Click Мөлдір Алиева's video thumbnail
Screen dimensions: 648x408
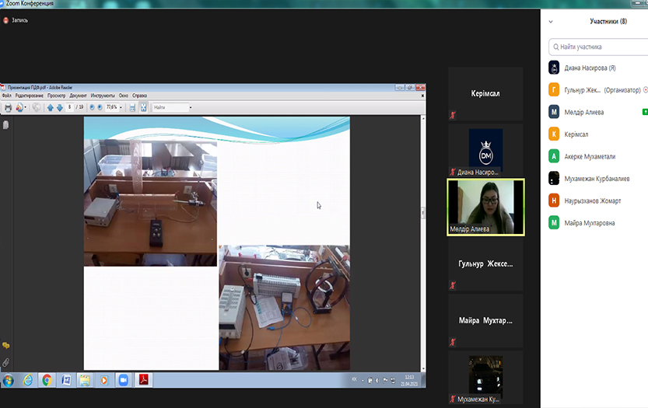[x=485, y=207]
